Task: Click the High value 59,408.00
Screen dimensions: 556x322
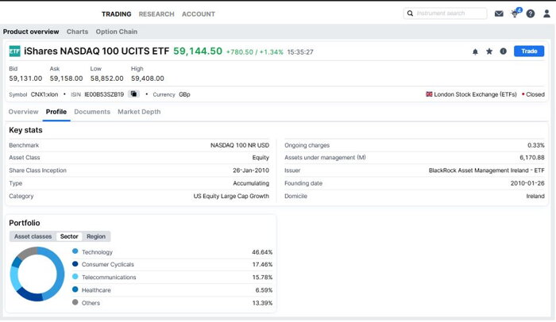Action: [148, 79]
